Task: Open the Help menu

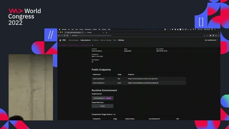Action: 109,29
